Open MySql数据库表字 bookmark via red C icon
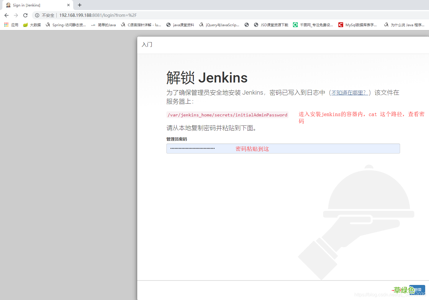Image resolution: width=429 pixels, height=300 pixels. tap(358, 25)
